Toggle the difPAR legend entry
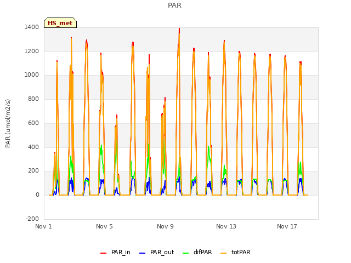Screen dimensions: 351x263 [x=197, y=252]
